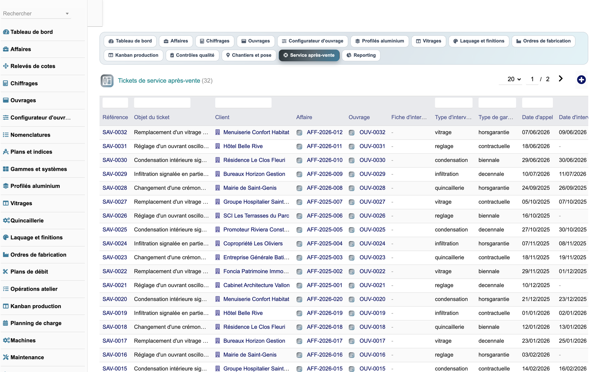Click current page number field

[x=532, y=79]
